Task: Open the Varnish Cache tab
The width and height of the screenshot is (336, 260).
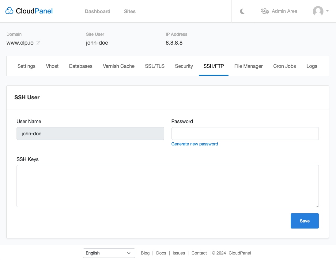Action: coord(119,66)
